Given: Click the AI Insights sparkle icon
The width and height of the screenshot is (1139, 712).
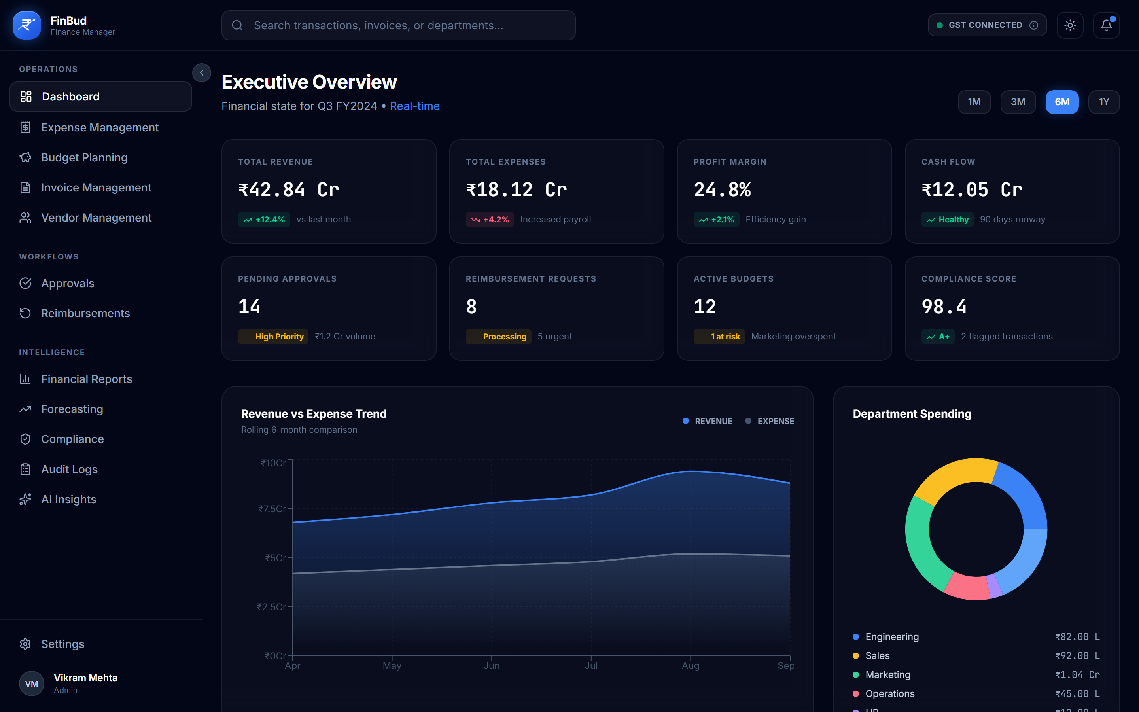Looking at the screenshot, I should (25, 500).
